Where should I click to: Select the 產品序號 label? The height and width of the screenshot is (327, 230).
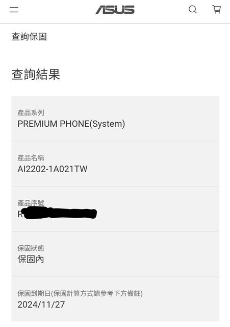31,203
